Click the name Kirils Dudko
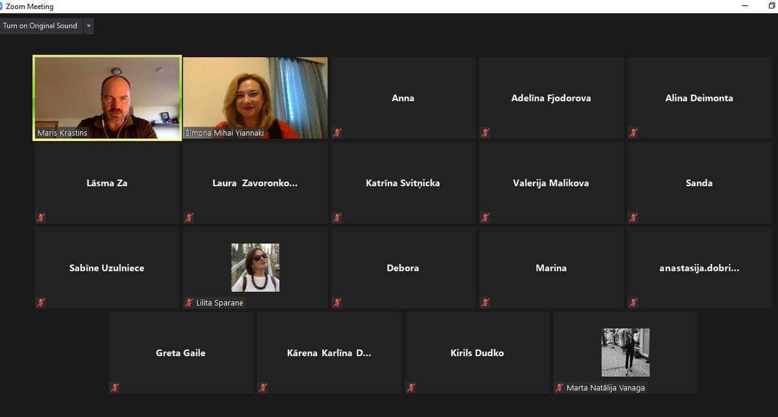This screenshot has height=417, width=778. [477, 353]
